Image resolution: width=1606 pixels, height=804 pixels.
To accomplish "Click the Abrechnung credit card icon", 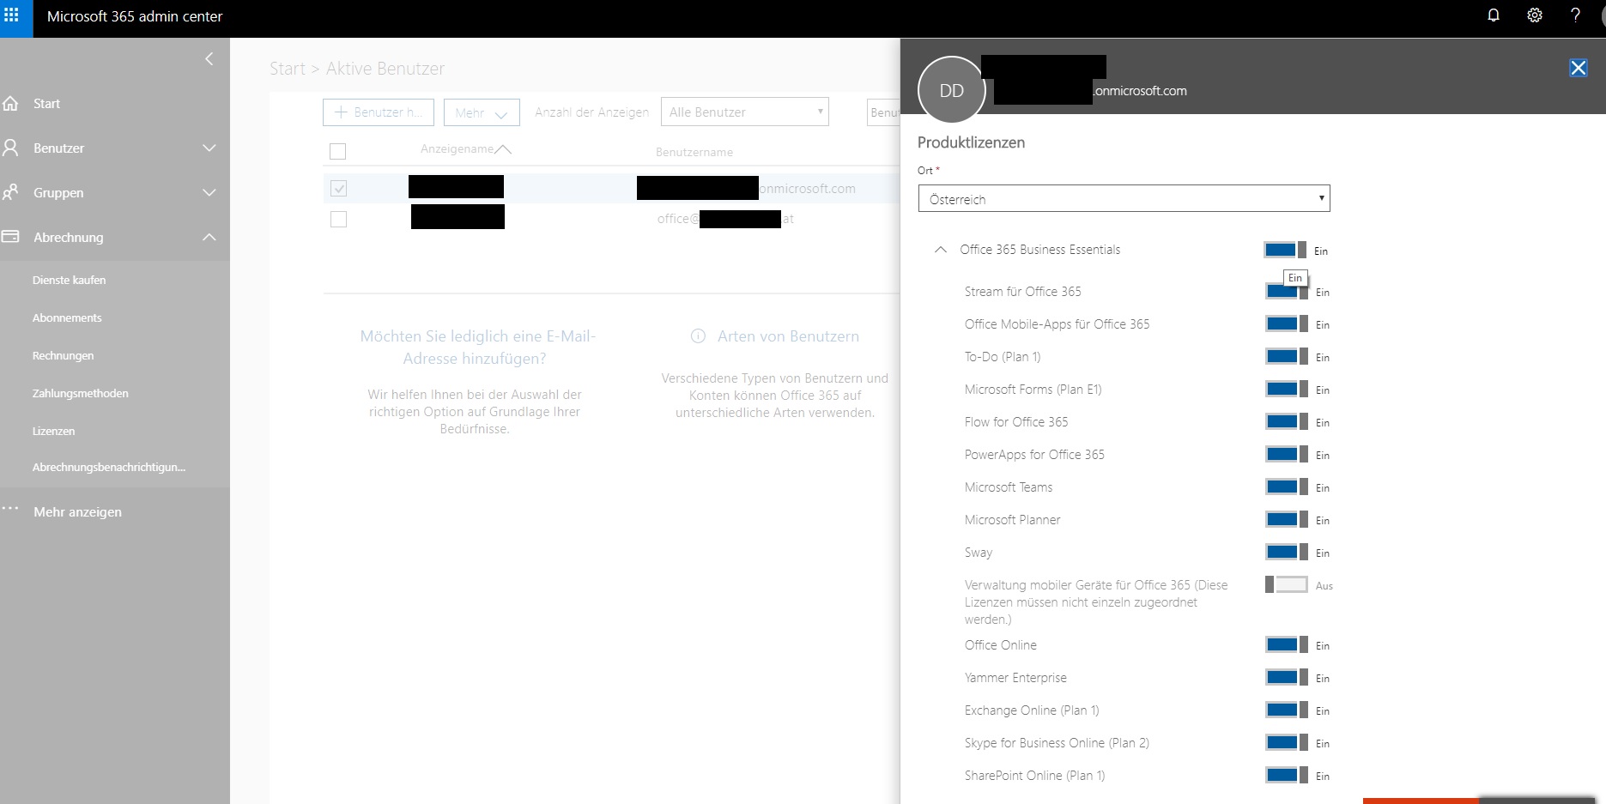I will (11, 236).
